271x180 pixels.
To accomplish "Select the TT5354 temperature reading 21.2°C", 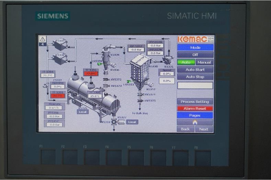I will click(x=48, y=75).
